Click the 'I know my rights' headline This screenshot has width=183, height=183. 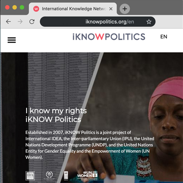coord(56,111)
